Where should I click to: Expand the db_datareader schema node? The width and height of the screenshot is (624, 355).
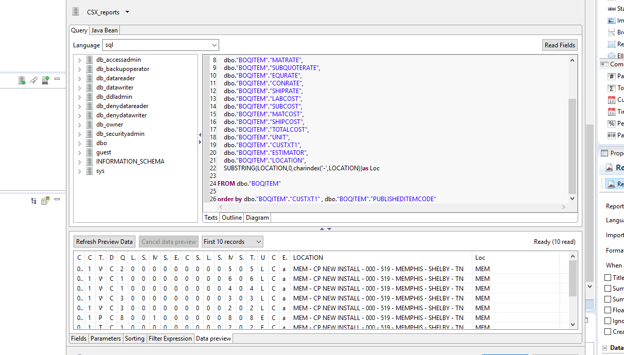coord(79,78)
